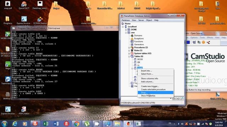Viewport: 227px width, 127px height.
Task: Open the Effects menu in CamStudio
Action: pos(210,37)
